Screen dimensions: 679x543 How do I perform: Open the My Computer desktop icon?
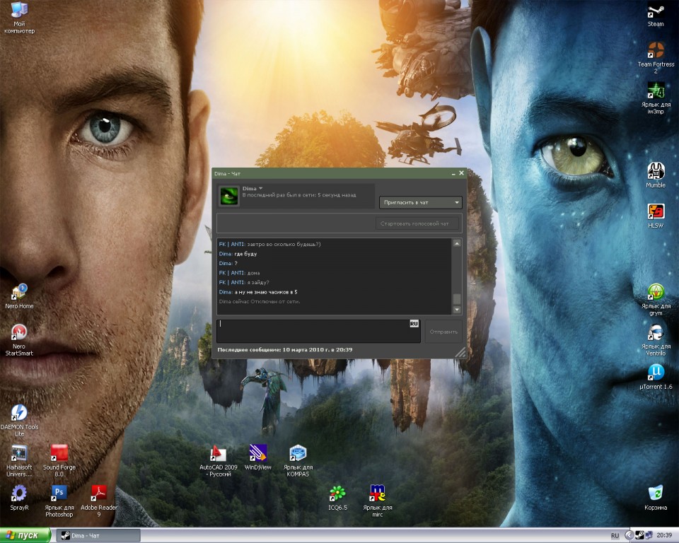(19, 17)
